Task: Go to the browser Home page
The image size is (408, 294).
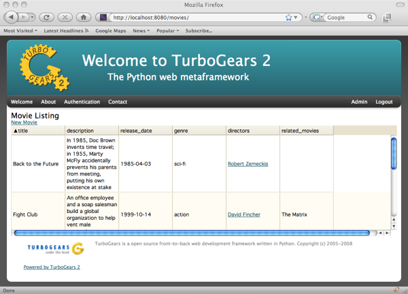Action: coord(83,17)
